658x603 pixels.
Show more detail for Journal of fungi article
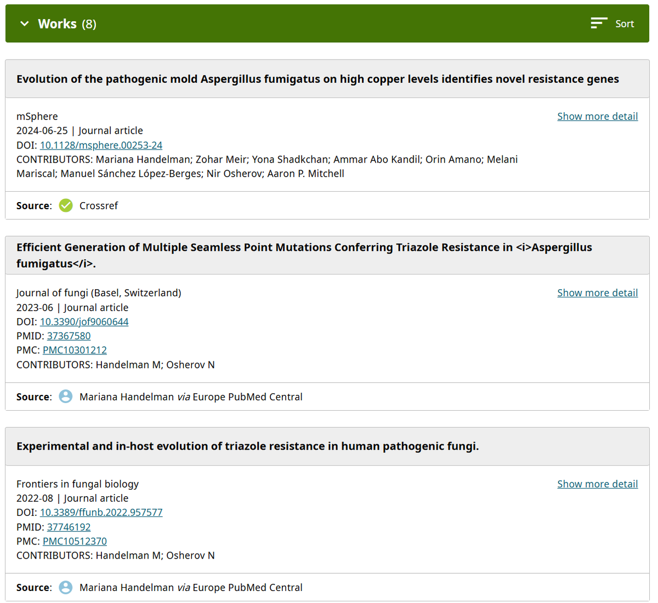(598, 292)
